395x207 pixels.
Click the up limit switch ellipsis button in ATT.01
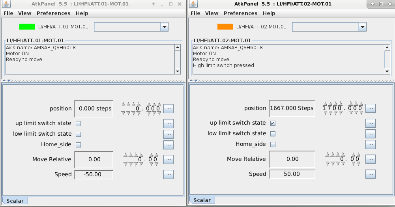[x=168, y=124]
